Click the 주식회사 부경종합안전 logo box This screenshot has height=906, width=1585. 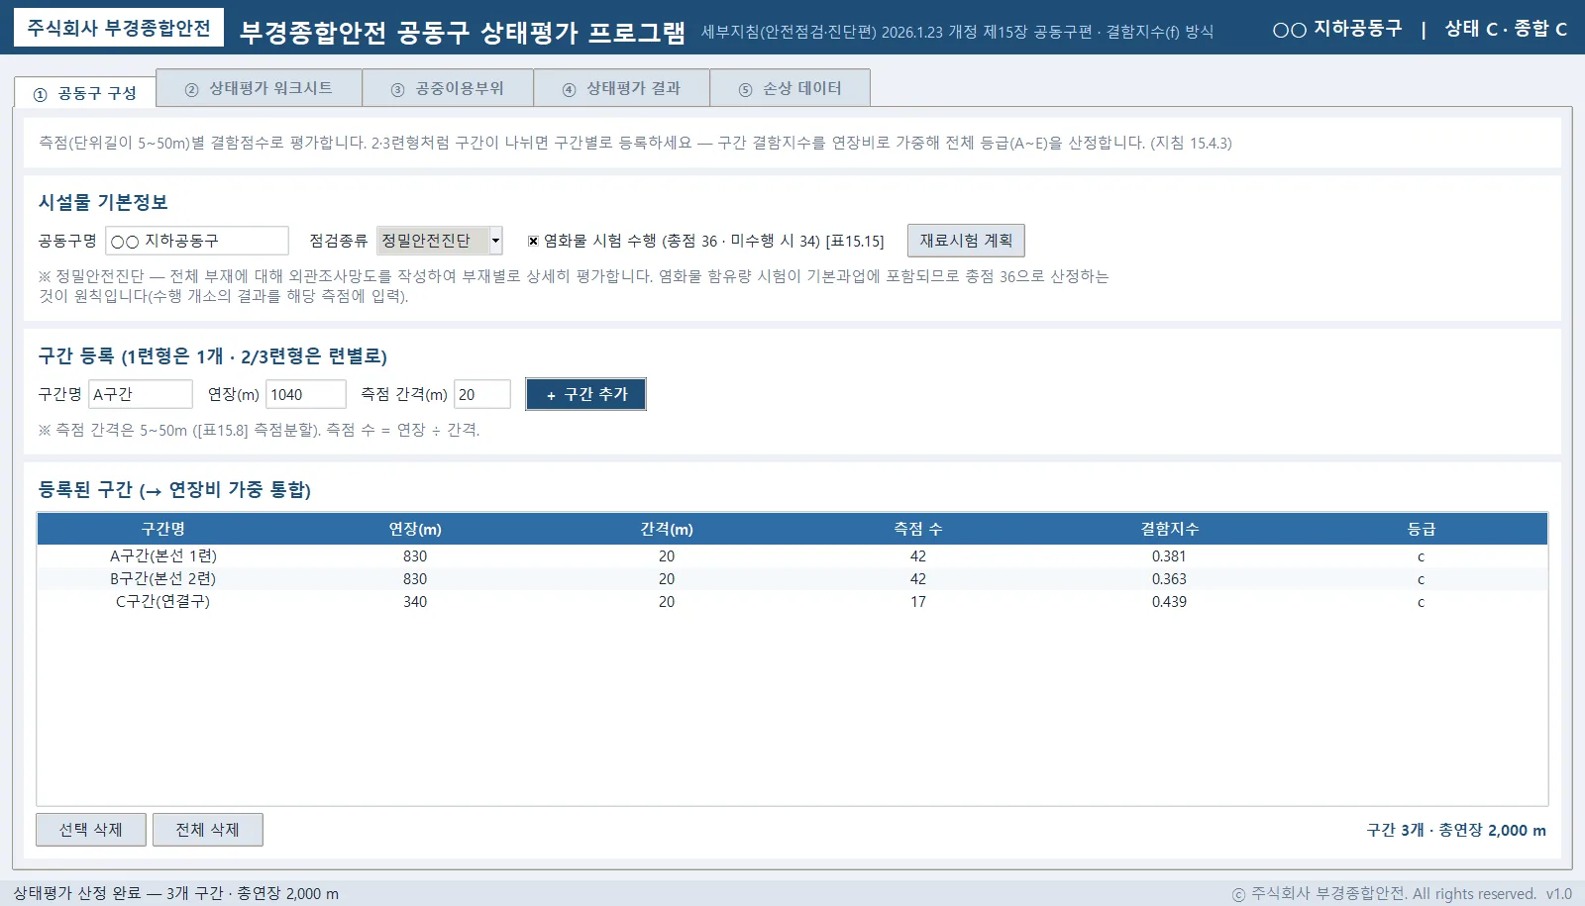pyautogui.click(x=119, y=28)
